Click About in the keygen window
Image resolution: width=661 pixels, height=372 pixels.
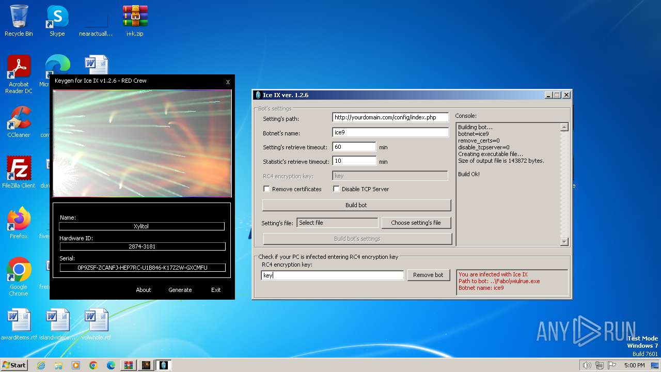144,290
